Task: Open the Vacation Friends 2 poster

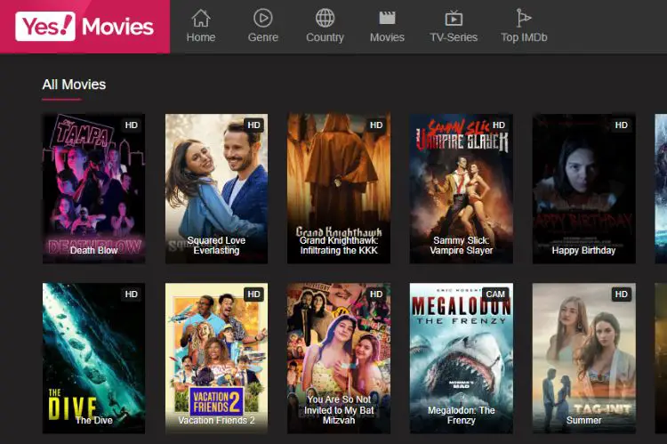Action: click(x=216, y=358)
